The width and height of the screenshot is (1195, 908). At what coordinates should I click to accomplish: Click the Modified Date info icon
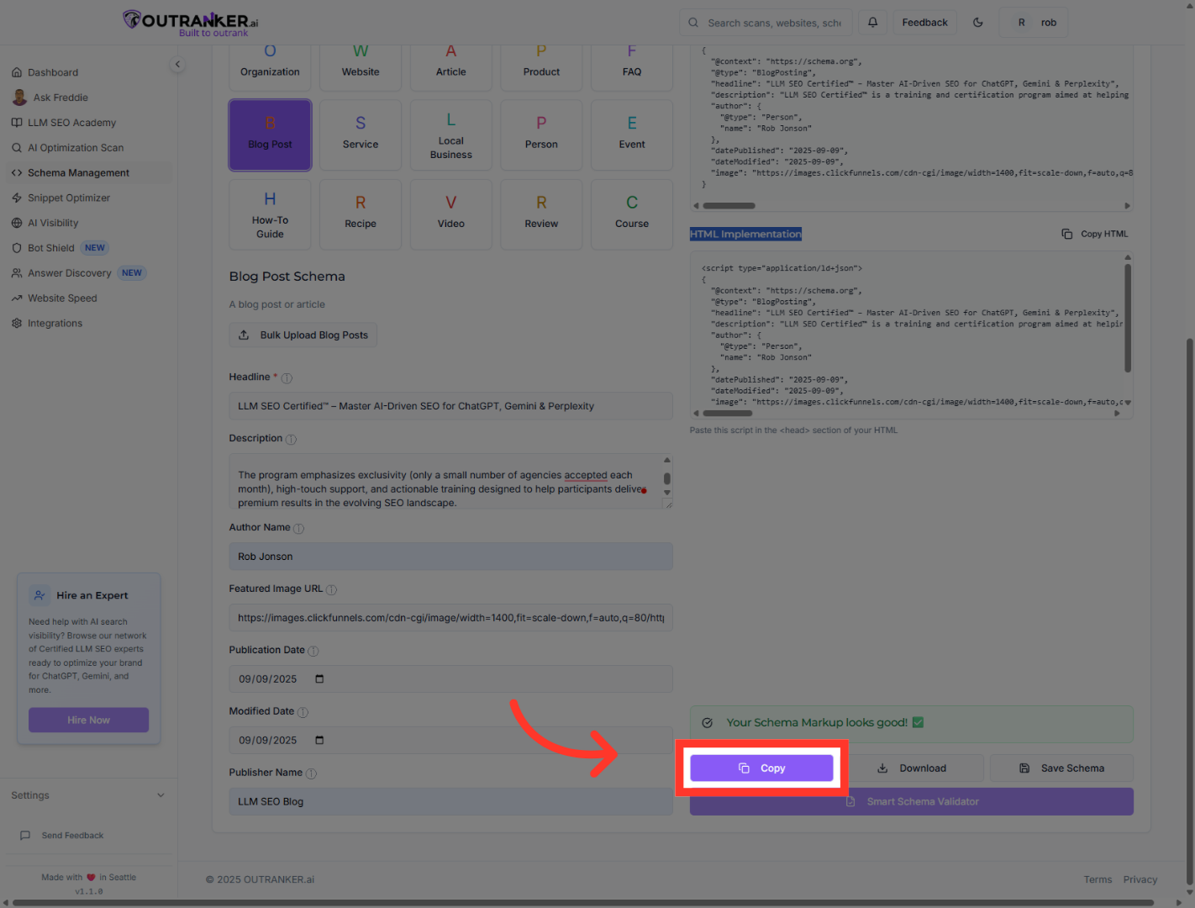pos(303,713)
